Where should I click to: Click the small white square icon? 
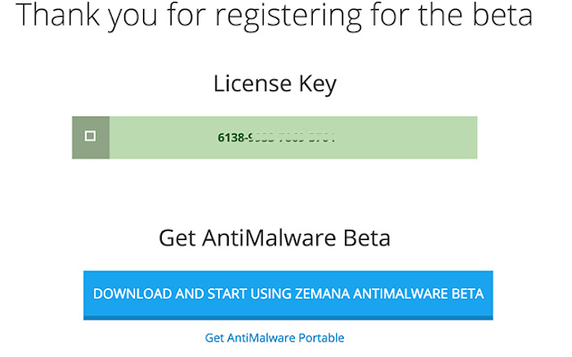90,137
